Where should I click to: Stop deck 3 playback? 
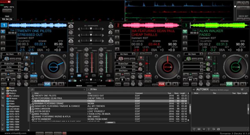pyautogui.click(x=236, y=84)
